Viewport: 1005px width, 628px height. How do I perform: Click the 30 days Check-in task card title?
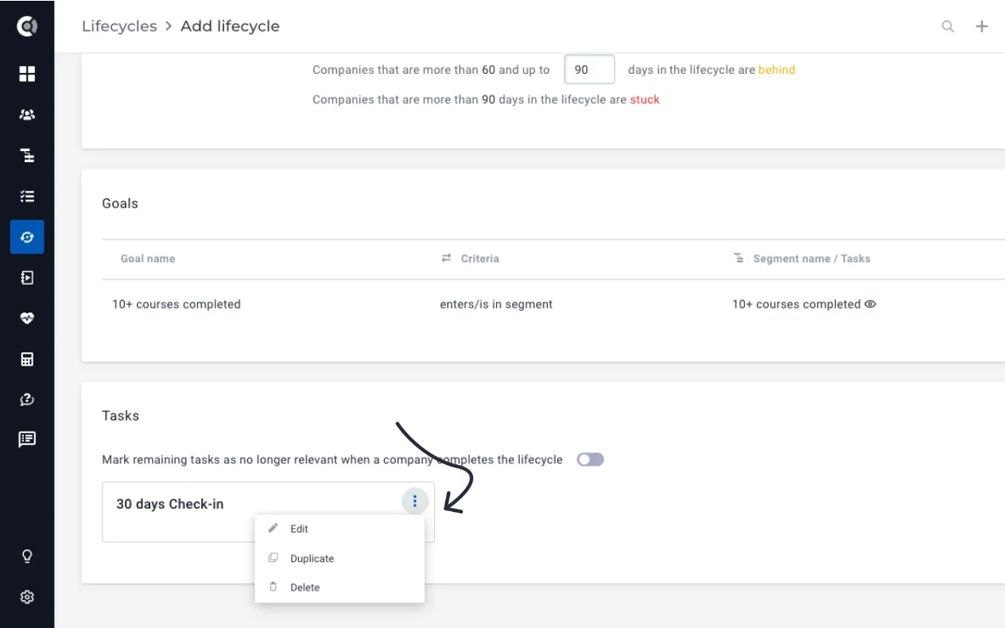pyautogui.click(x=170, y=504)
